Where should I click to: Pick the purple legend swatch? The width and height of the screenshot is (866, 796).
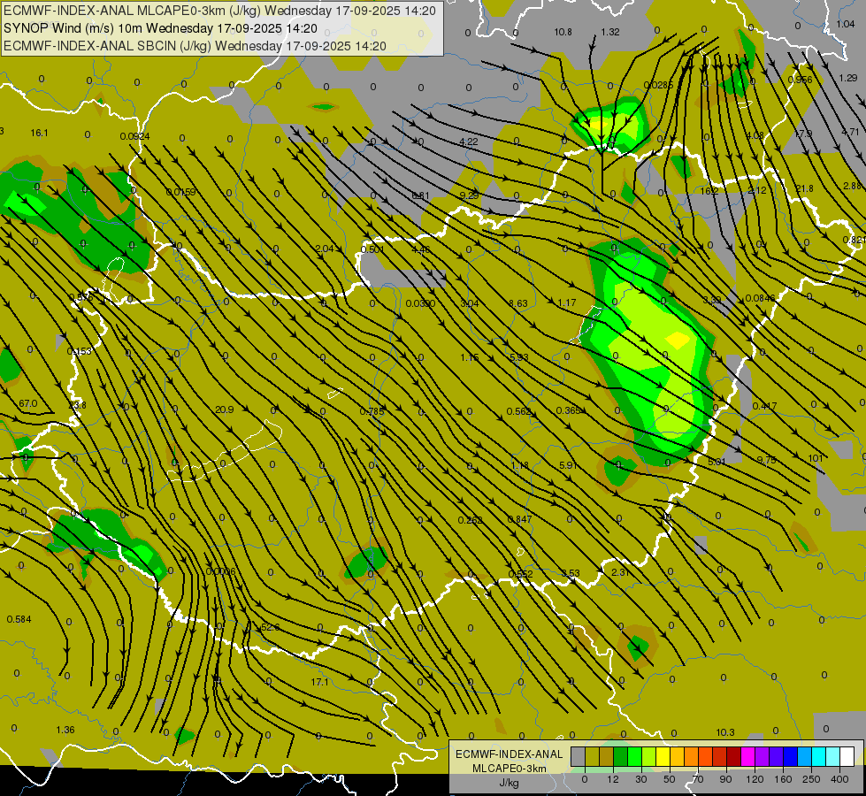pos(762,757)
